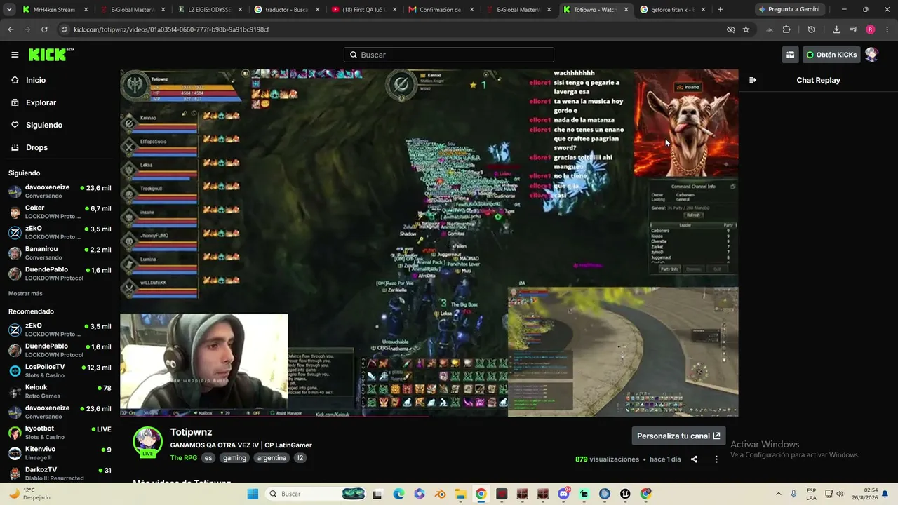898x505 pixels.
Task: Click Personaliza tu canal button
Action: pyautogui.click(x=678, y=436)
